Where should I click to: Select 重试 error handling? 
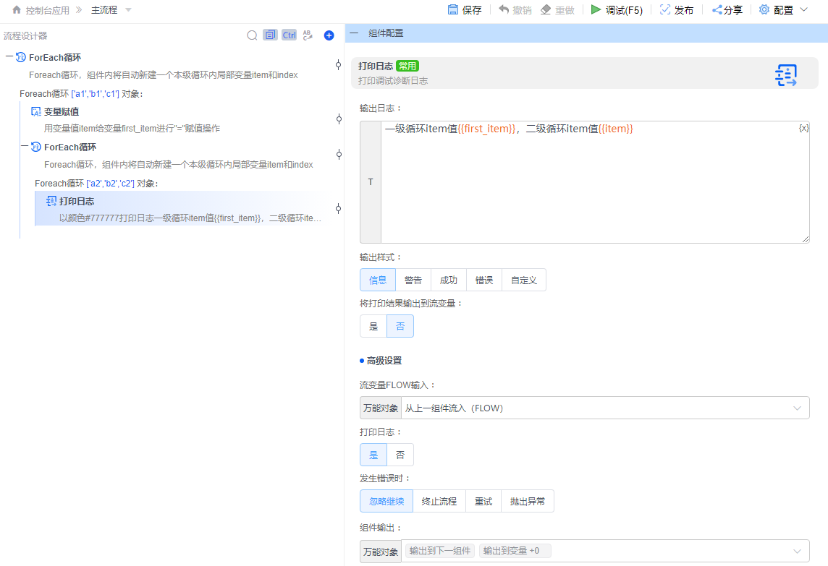(483, 501)
